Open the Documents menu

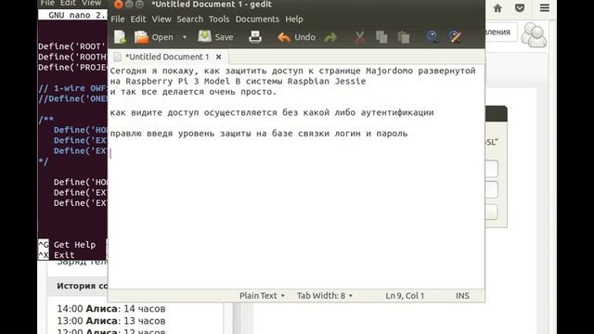pyautogui.click(x=257, y=19)
